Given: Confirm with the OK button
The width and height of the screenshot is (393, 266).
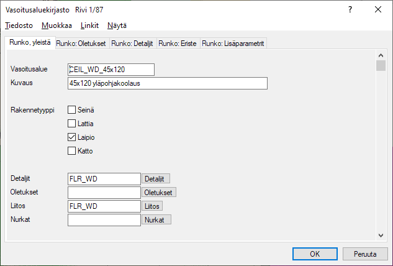Looking at the screenshot, I should coord(315,254).
